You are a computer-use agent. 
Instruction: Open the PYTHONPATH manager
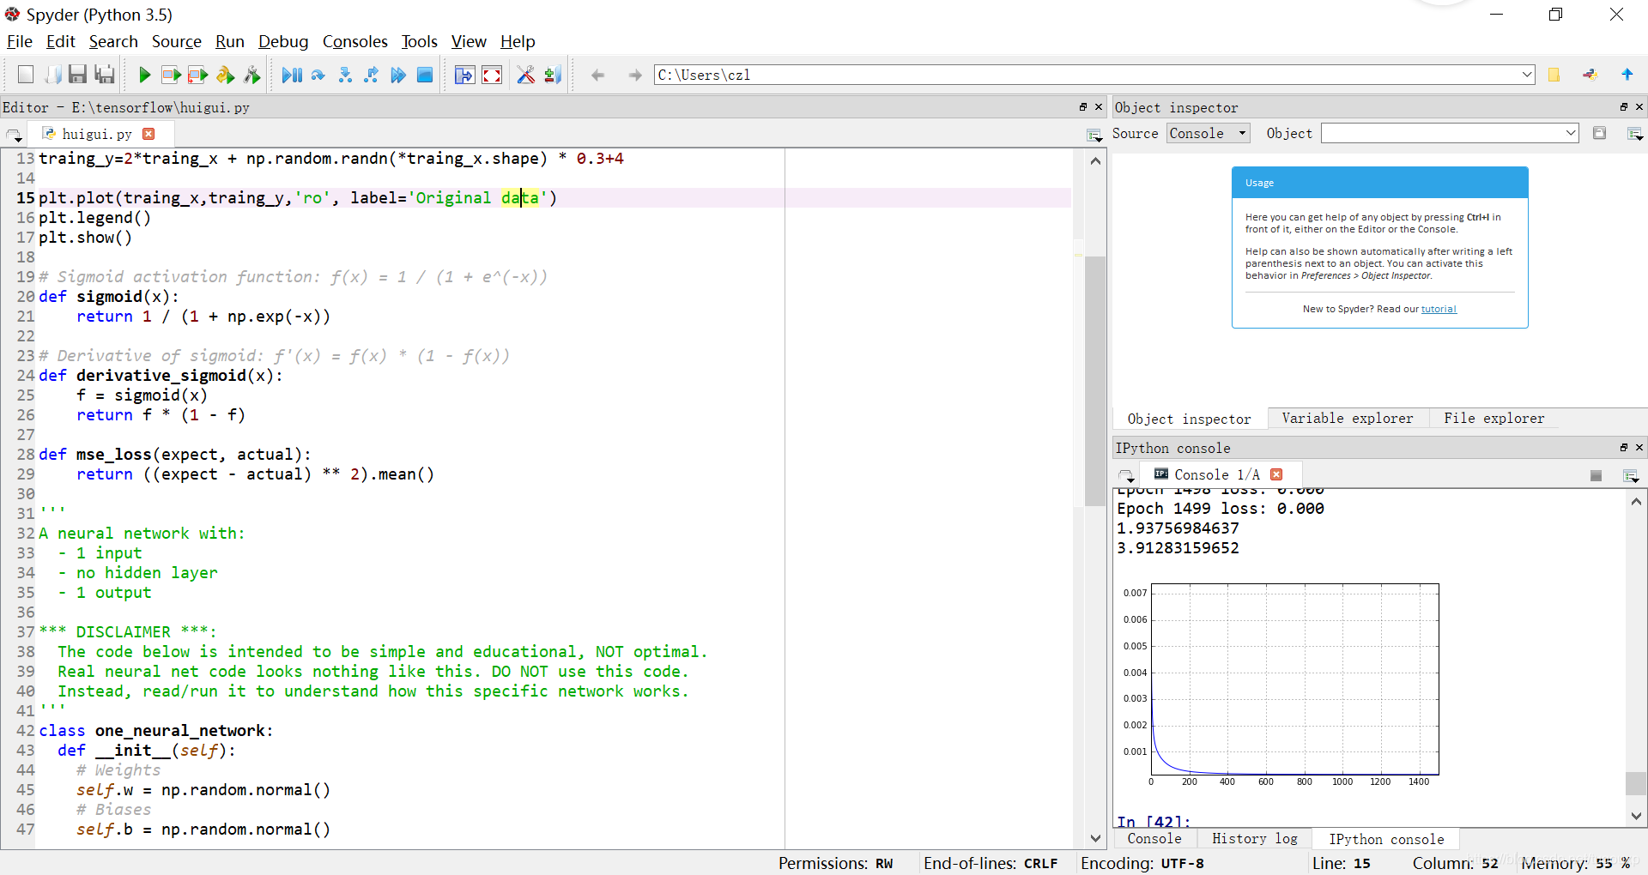pos(553,75)
